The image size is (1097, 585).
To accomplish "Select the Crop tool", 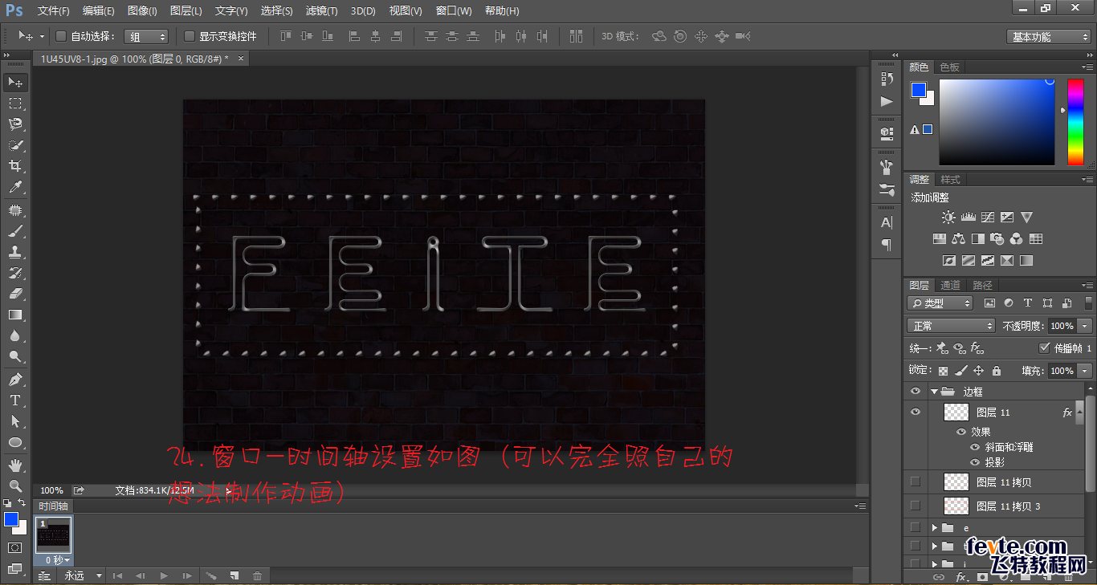I will pos(15,165).
